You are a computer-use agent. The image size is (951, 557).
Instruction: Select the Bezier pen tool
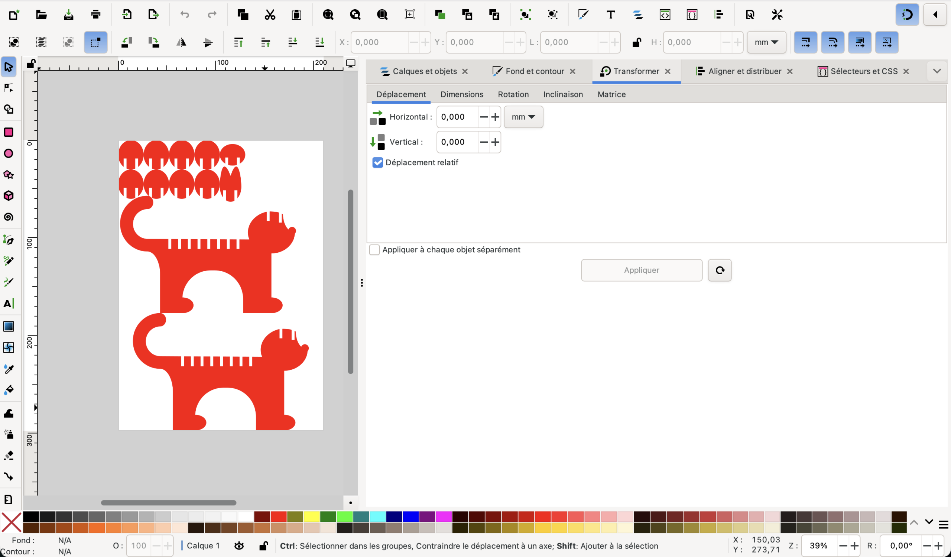pyautogui.click(x=8, y=240)
